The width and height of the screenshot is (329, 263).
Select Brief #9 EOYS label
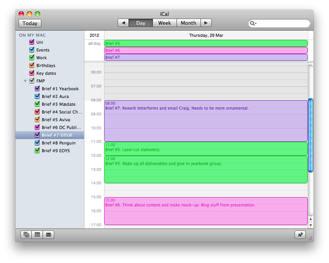click(56, 151)
